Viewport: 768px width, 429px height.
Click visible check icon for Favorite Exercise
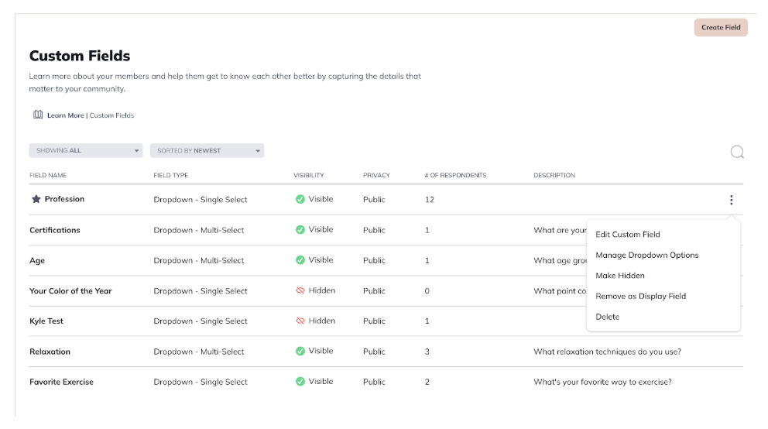pyautogui.click(x=300, y=382)
